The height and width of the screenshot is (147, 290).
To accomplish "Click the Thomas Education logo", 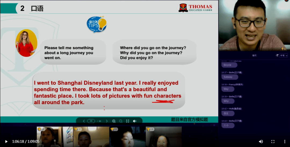I will [195, 8].
